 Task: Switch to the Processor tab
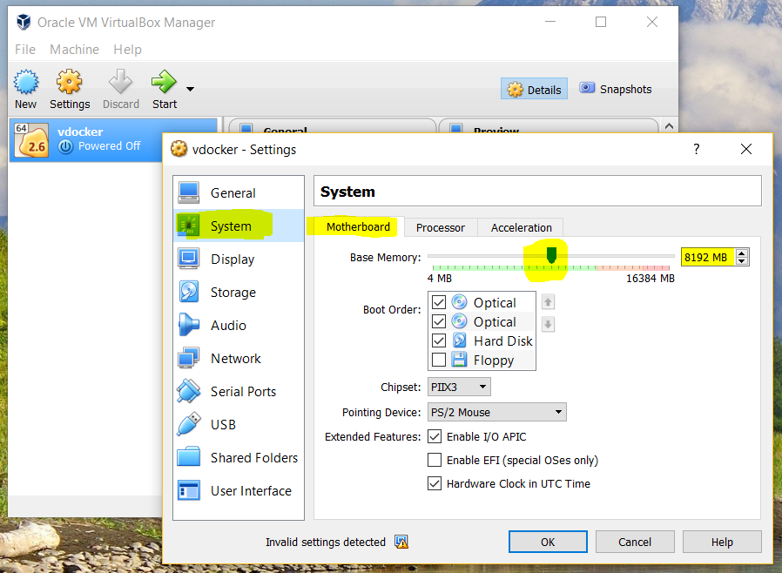coord(441,227)
